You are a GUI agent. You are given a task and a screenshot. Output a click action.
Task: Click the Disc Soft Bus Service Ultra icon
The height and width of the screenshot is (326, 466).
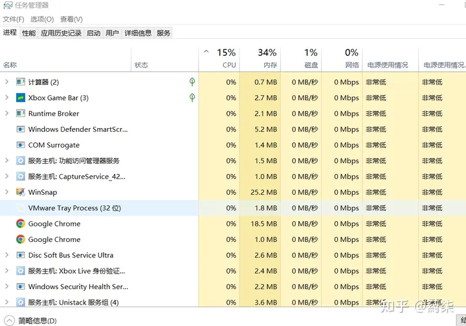(x=21, y=255)
